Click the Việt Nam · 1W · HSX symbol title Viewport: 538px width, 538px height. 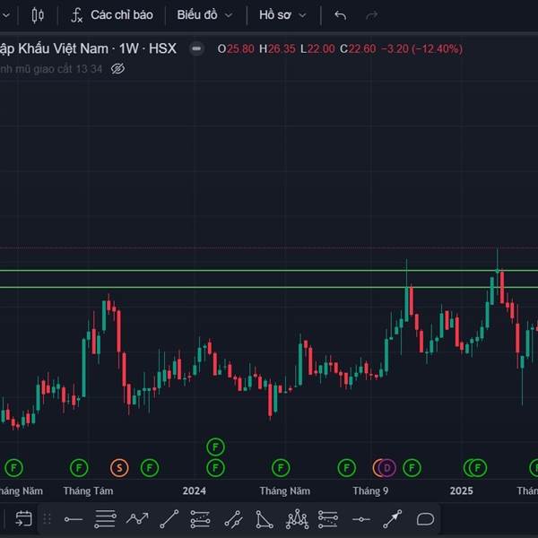pyautogui.click(x=115, y=48)
